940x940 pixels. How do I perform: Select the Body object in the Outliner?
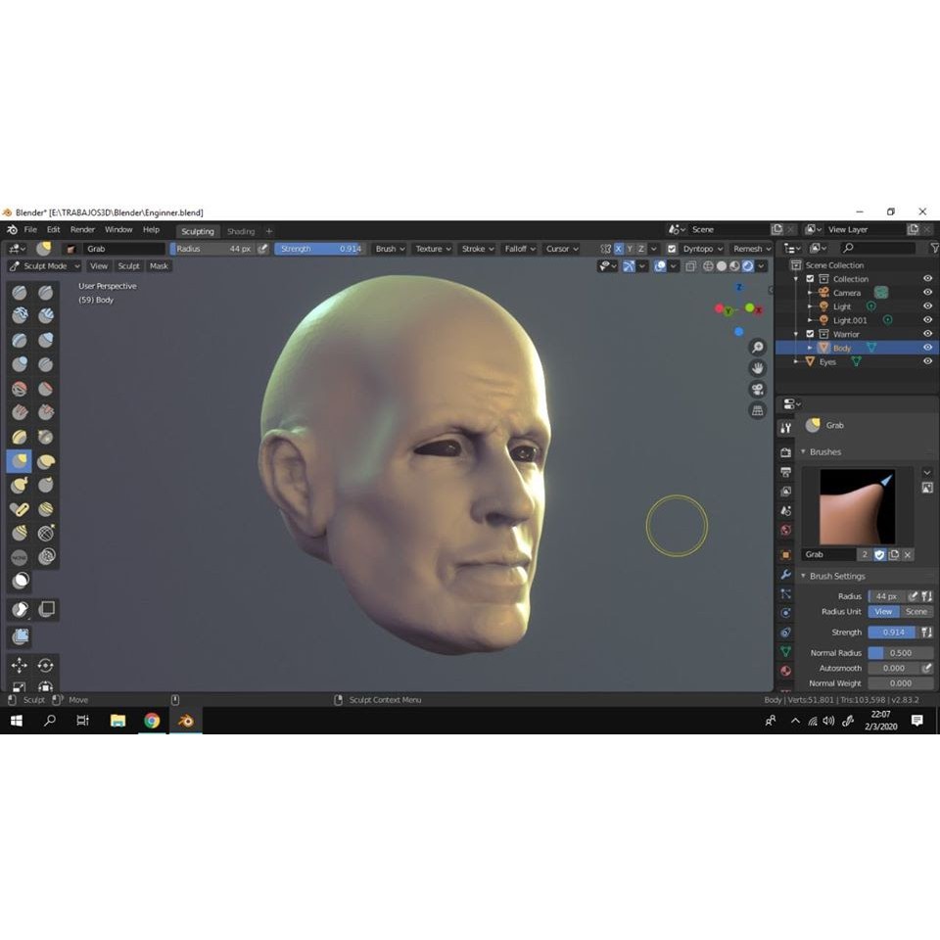tap(842, 348)
